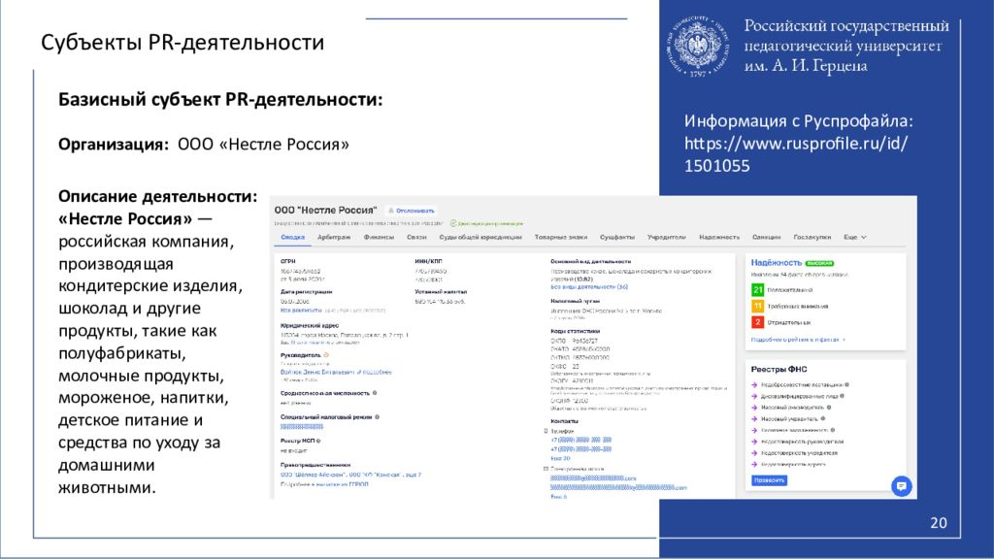This screenshot has width=994, height=559.
Task: Switch to the Арбитраж tab
Action: tap(334, 237)
